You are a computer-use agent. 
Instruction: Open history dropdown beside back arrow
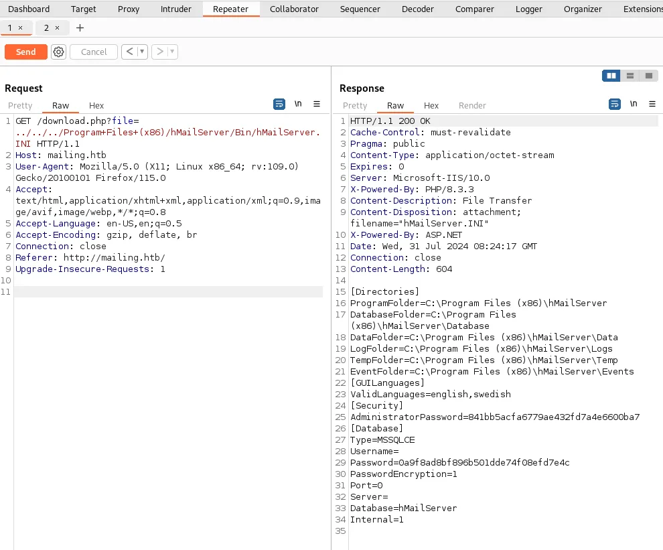click(142, 52)
